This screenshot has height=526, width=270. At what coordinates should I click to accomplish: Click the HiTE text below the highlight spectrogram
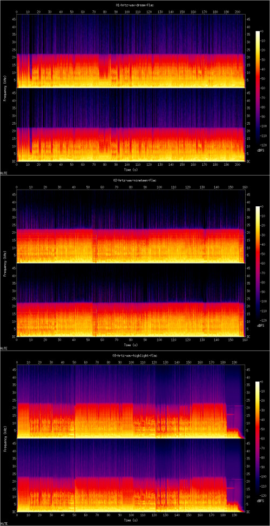(x=4, y=523)
